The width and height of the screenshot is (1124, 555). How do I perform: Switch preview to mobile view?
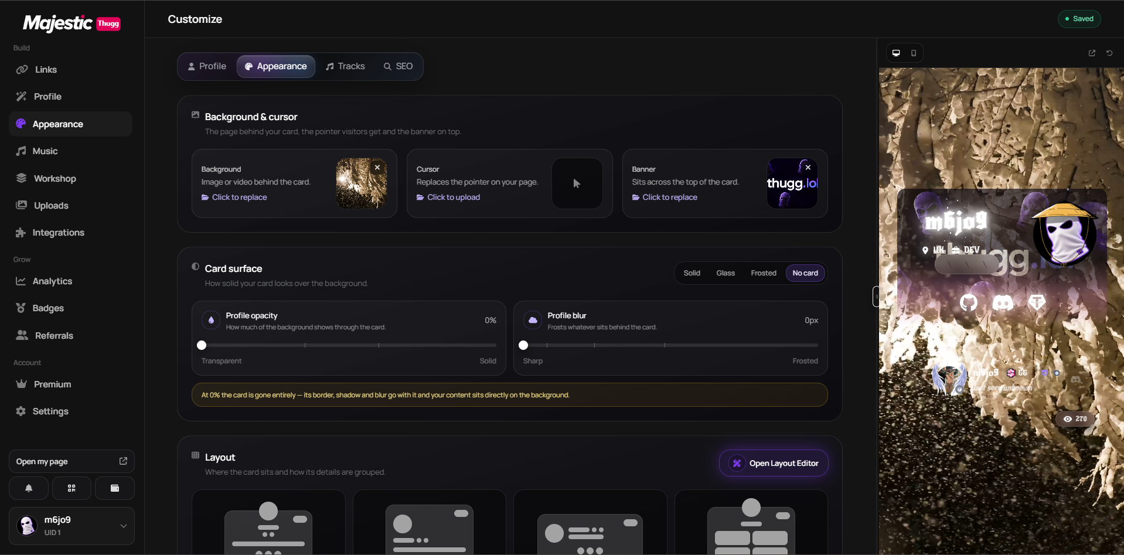(x=914, y=53)
